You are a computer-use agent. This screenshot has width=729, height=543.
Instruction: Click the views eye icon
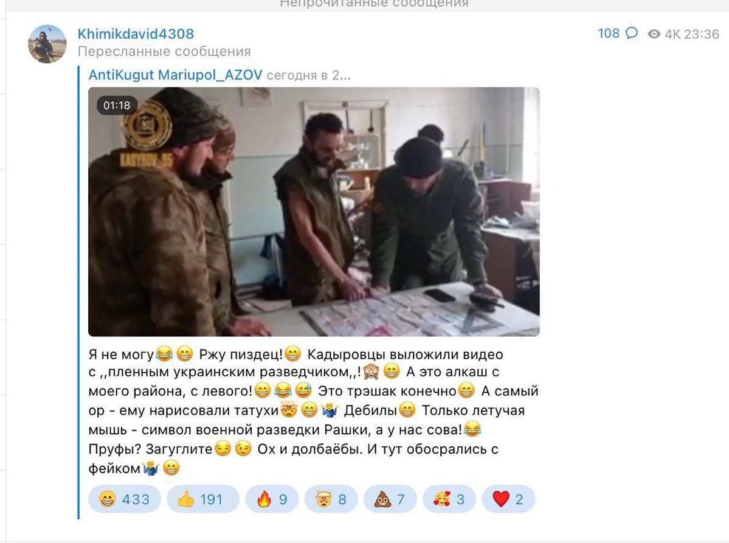coord(654,34)
